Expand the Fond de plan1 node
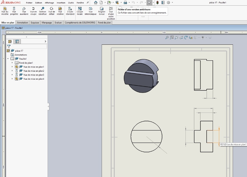 point(12,63)
